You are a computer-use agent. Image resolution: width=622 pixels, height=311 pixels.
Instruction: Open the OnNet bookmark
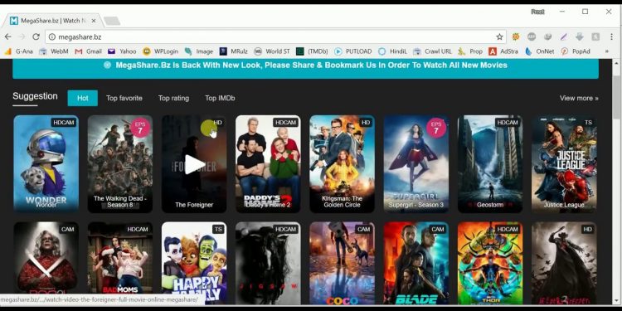click(540, 51)
